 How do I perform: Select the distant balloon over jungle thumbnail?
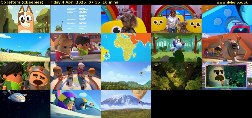point(126,76)
